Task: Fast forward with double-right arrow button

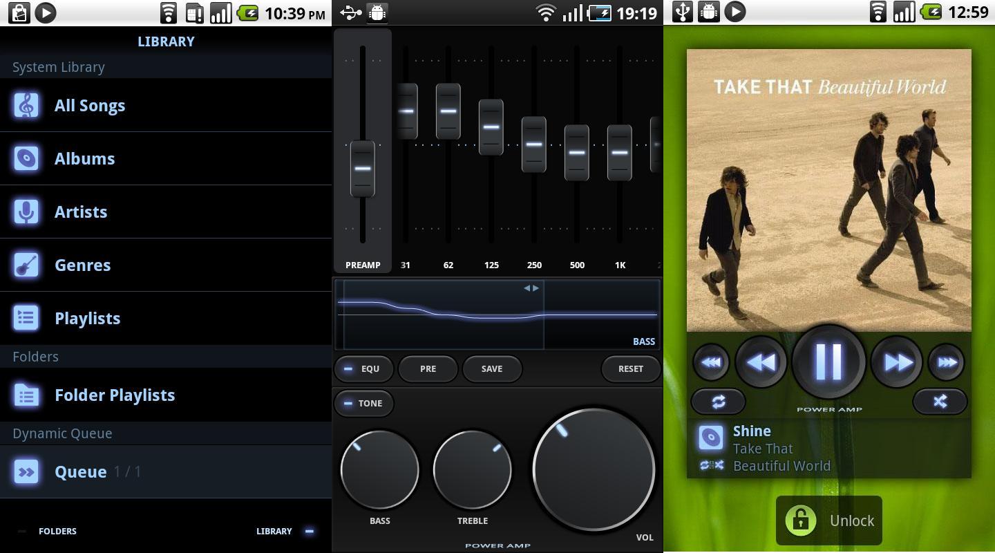Action: [896, 362]
